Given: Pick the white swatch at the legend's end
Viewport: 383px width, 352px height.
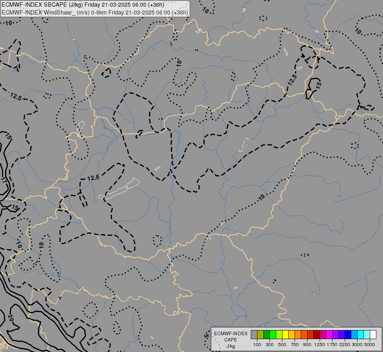Looking at the screenshot, I should pos(373,335).
